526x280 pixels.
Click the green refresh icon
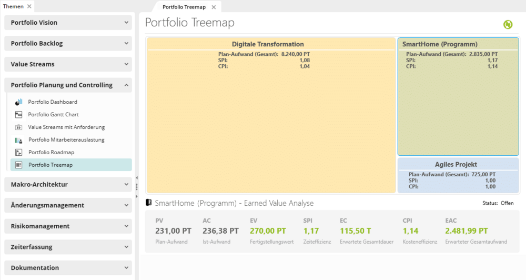pos(508,24)
